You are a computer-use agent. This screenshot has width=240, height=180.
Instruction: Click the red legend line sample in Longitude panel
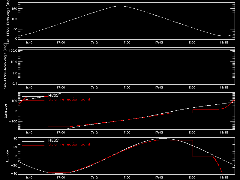(33, 100)
